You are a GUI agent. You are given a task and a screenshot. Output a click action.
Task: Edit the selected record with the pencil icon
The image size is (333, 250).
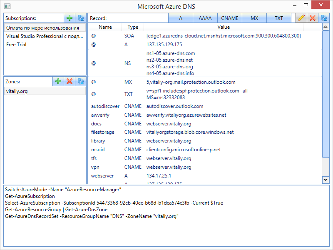pyautogui.click(x=301, y=18)
